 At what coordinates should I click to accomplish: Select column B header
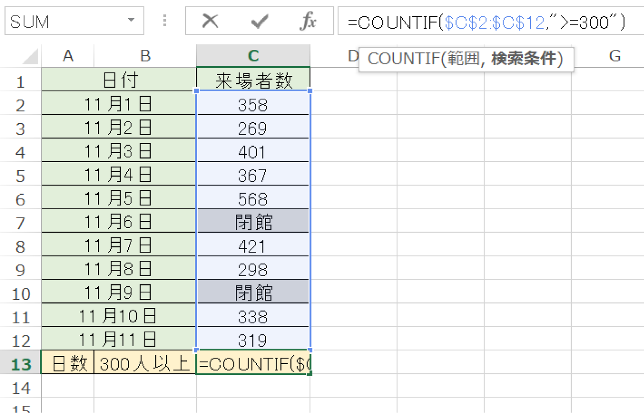pyautogui.click(x=145, y=56)
